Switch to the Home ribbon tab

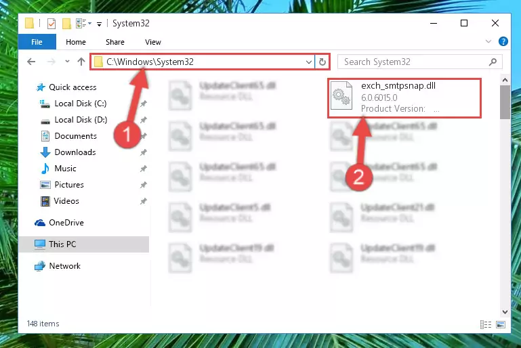click(x=76, y=42)
